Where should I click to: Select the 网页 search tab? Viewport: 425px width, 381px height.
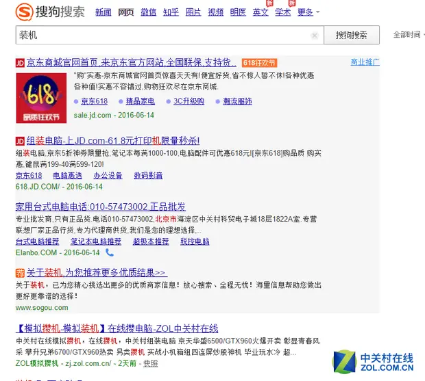coord(125,12)
